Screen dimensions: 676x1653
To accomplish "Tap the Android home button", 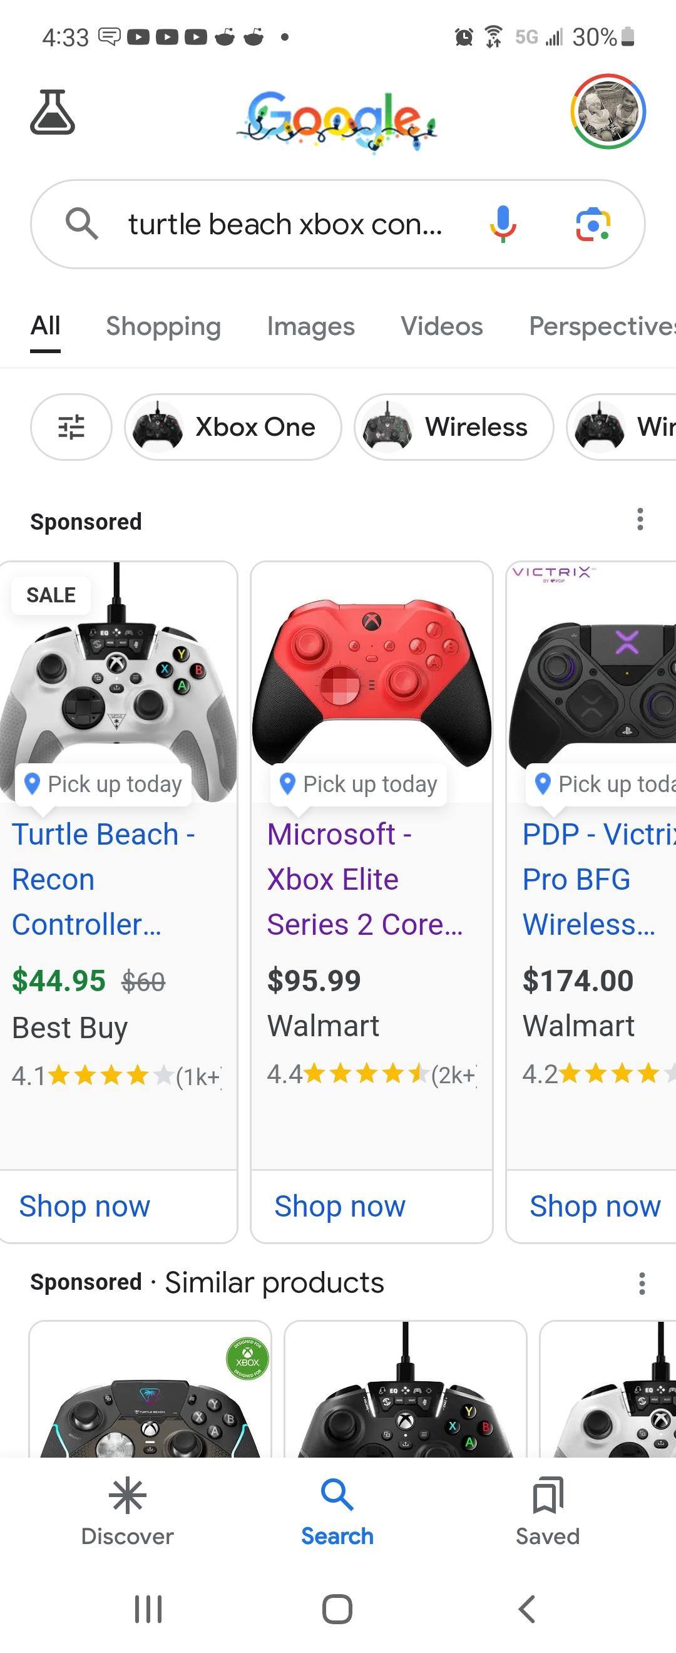I will coord(337,1609).
